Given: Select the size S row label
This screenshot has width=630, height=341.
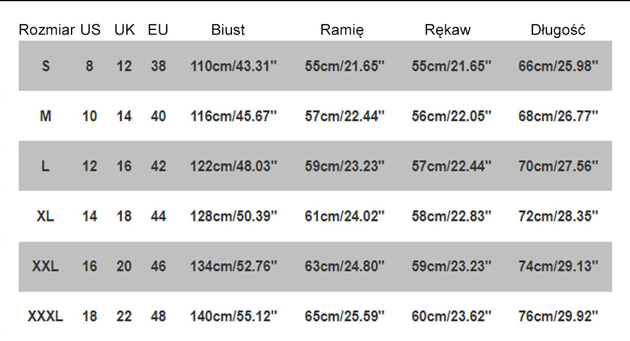Looking at the screenshot, I should (46, 66).
